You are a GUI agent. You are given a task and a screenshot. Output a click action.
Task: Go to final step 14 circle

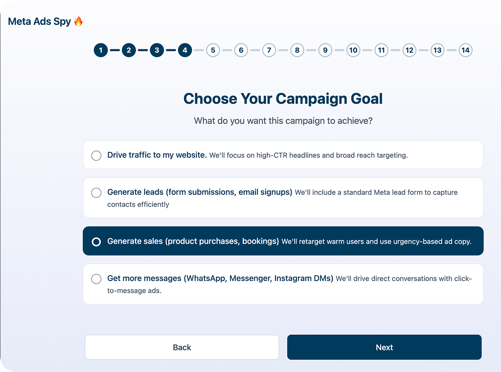coord(465,50)
